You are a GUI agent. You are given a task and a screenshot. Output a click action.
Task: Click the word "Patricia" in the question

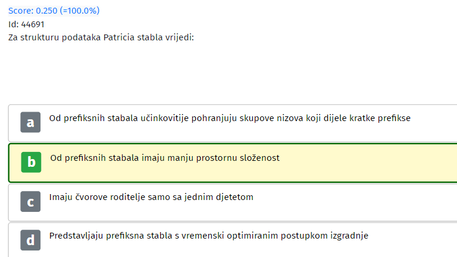click(119, 37)
